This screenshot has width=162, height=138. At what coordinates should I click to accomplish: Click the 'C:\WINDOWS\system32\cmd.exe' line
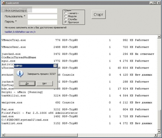click(25, 120)
